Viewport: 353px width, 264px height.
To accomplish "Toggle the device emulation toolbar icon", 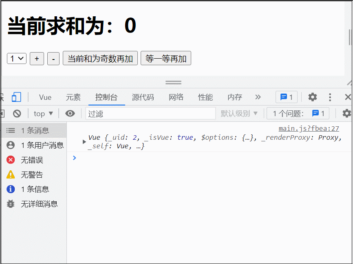I will click(x=16, y=97).
